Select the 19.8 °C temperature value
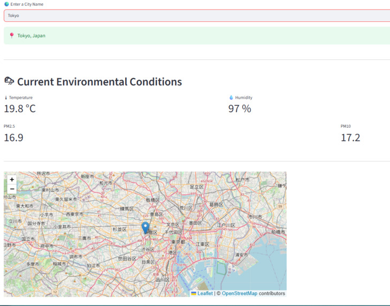 pyautogui.click(x=20, y=108)
